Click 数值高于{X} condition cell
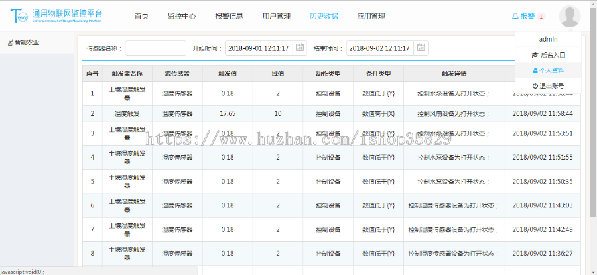This screenshot has height=275, width=597. coord(379,113)
